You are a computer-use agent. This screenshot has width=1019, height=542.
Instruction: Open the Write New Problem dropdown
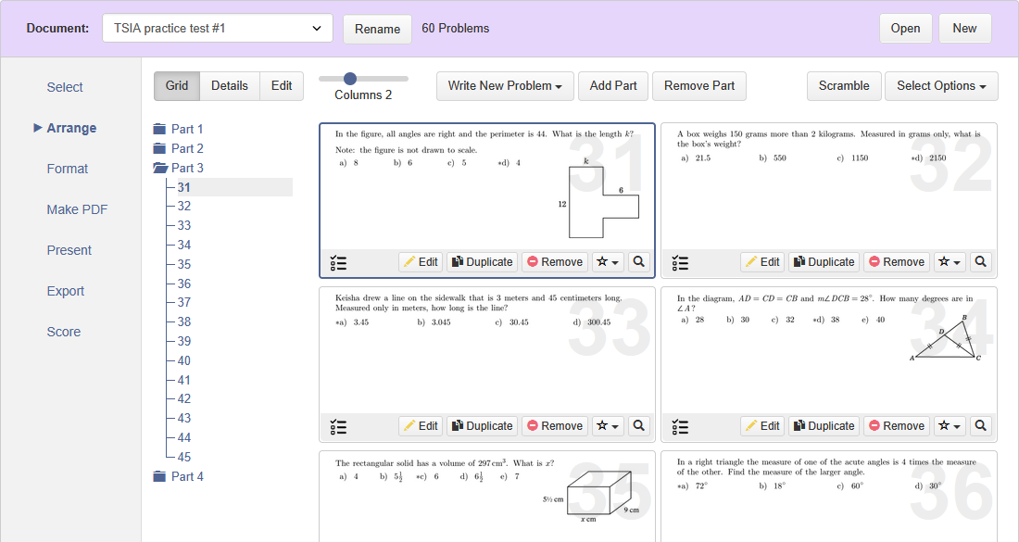tap(504, 85)
